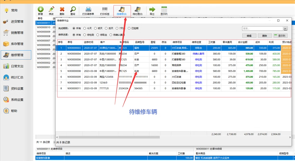This screenshot has width=295, height=161.
Task: Click the 删除 red X toolbar icon
Action: (62, 11)
